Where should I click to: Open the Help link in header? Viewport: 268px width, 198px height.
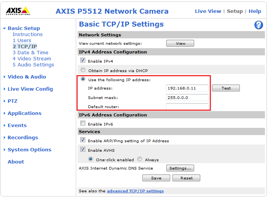coord(255,11)
